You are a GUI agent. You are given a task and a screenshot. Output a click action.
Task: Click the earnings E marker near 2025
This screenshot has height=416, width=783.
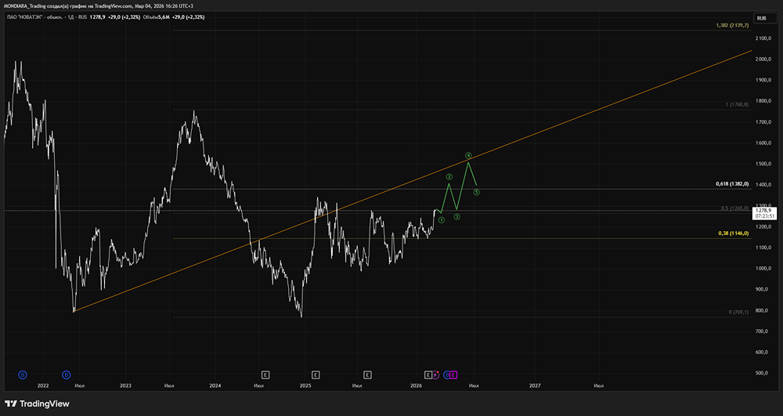point(316,374)
